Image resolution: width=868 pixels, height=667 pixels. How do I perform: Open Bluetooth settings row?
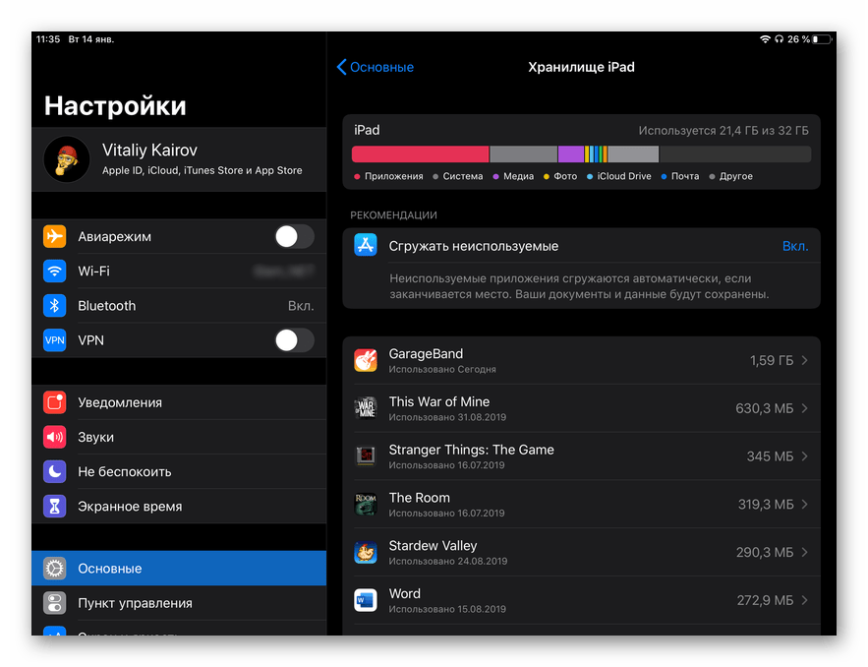tap(179, 306)
